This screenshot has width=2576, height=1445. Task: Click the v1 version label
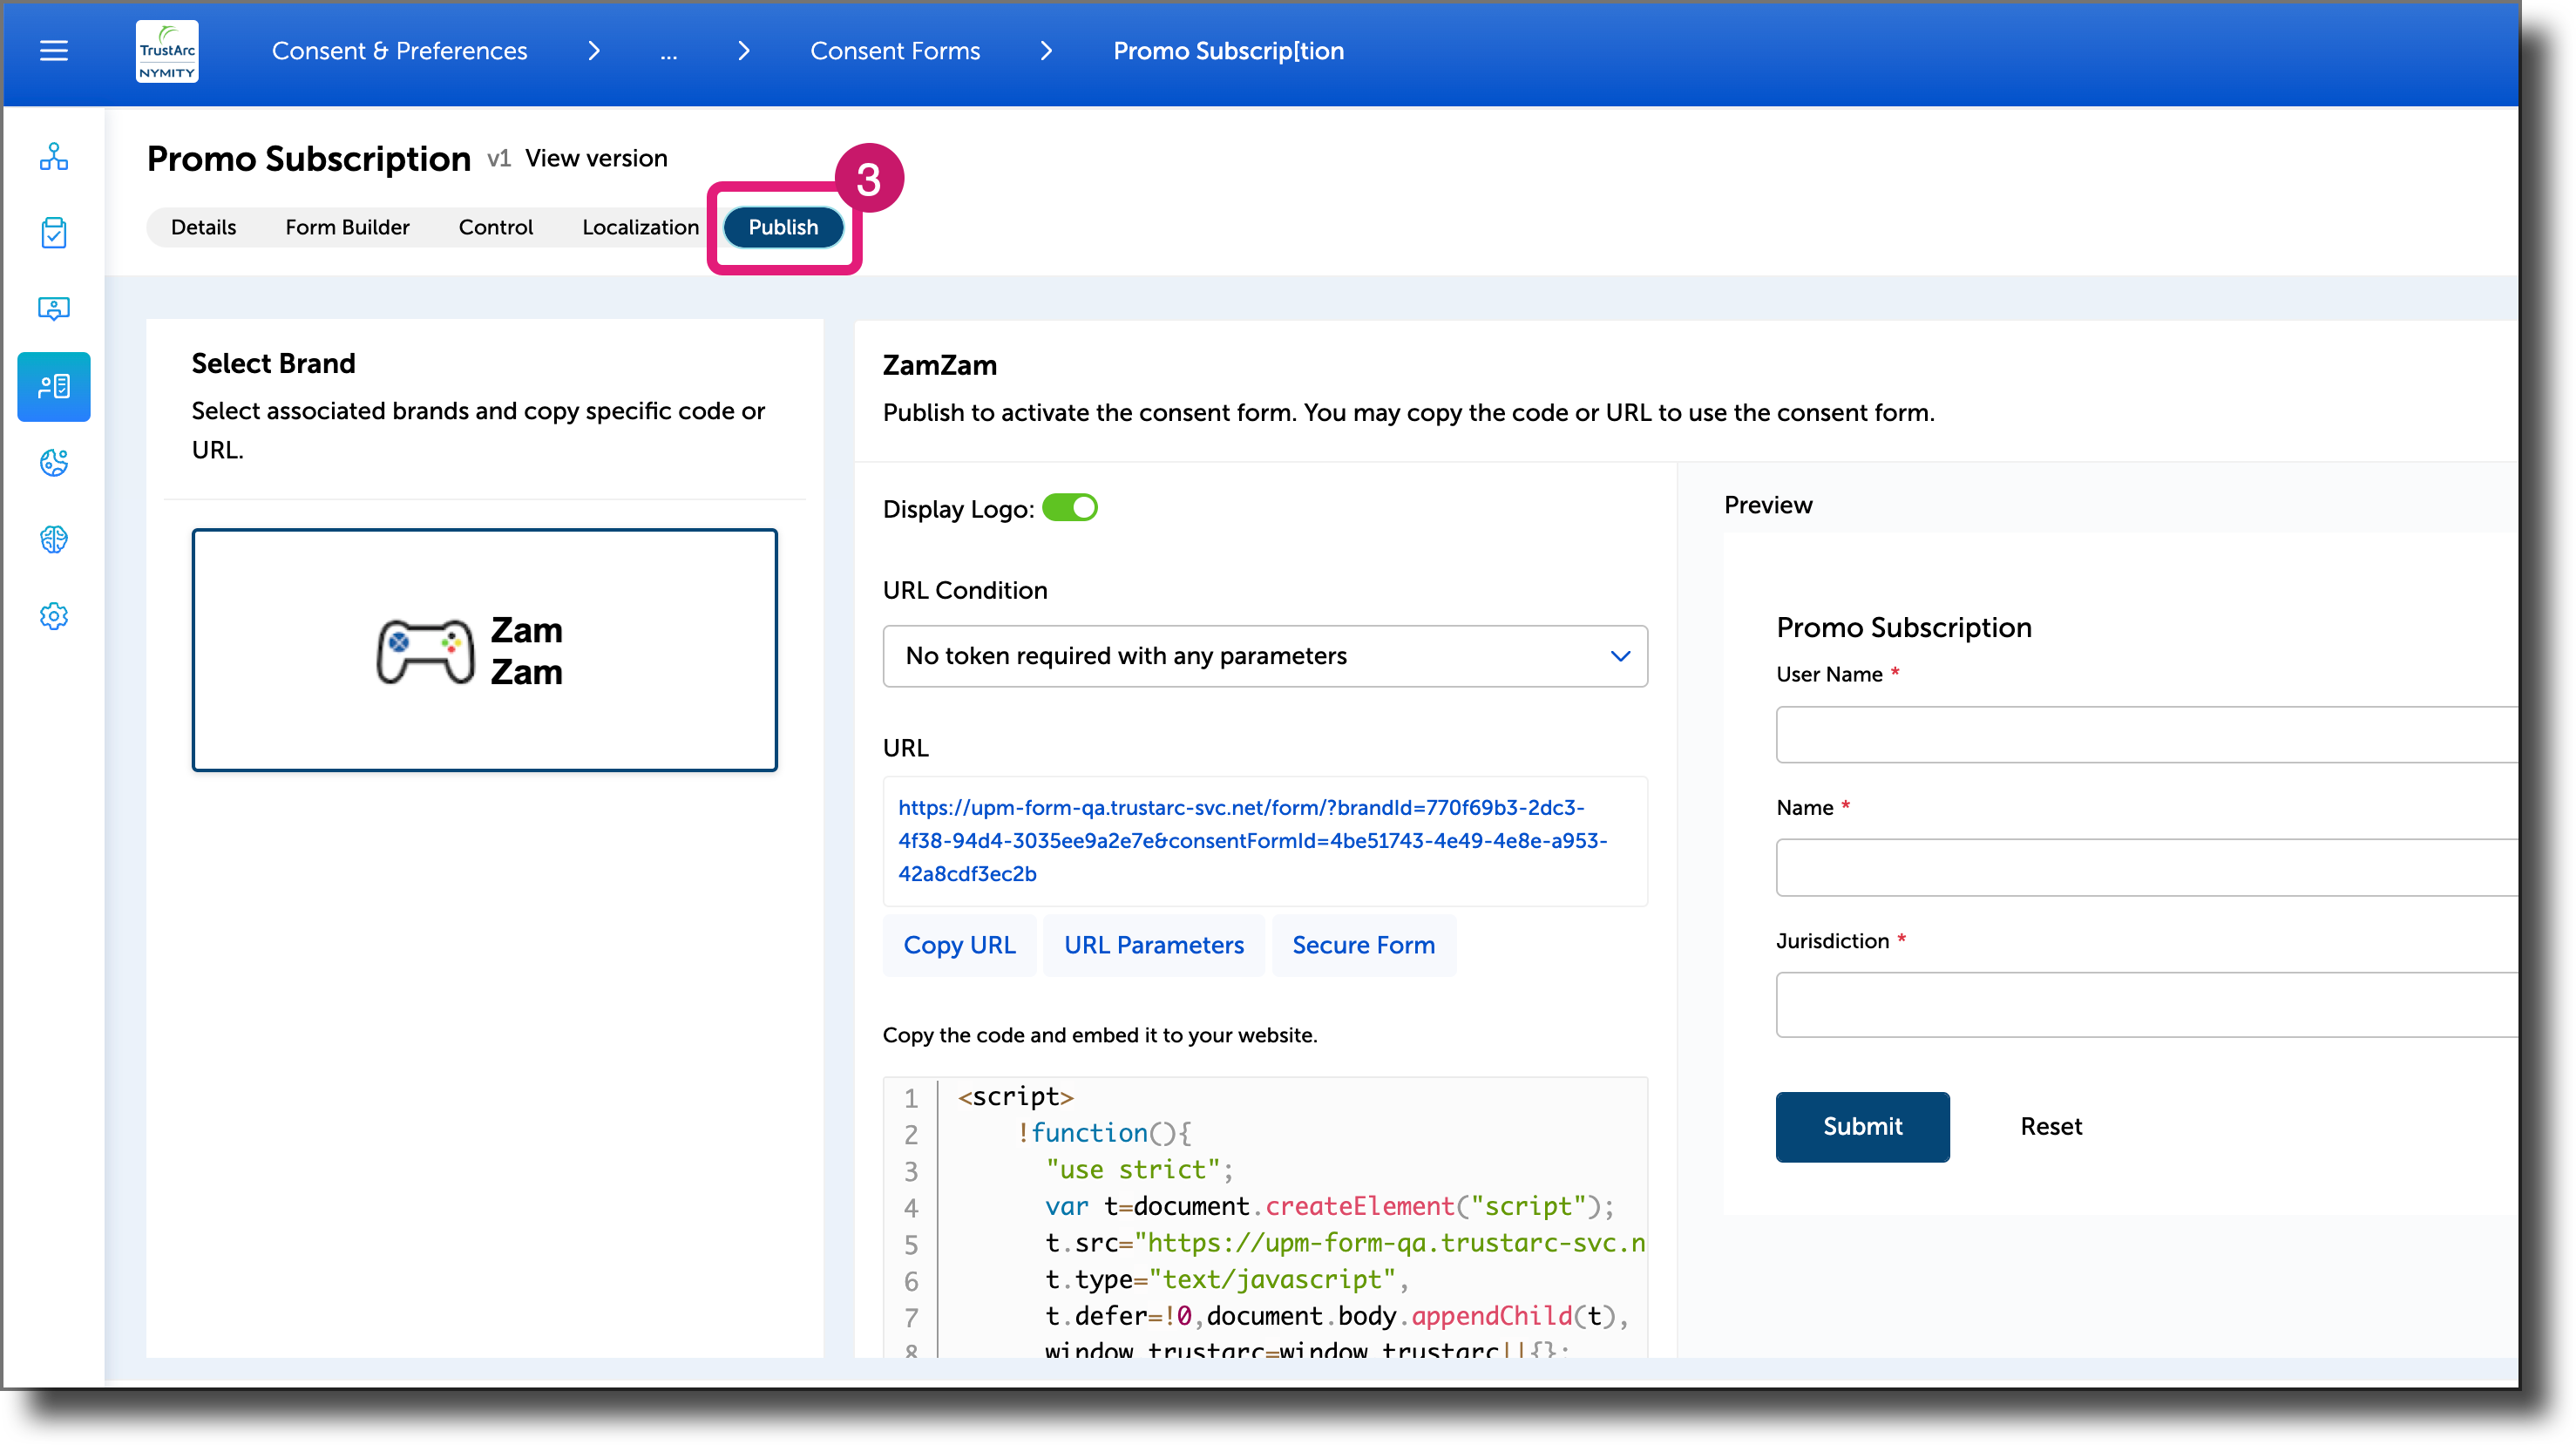(x=499, y=158)
